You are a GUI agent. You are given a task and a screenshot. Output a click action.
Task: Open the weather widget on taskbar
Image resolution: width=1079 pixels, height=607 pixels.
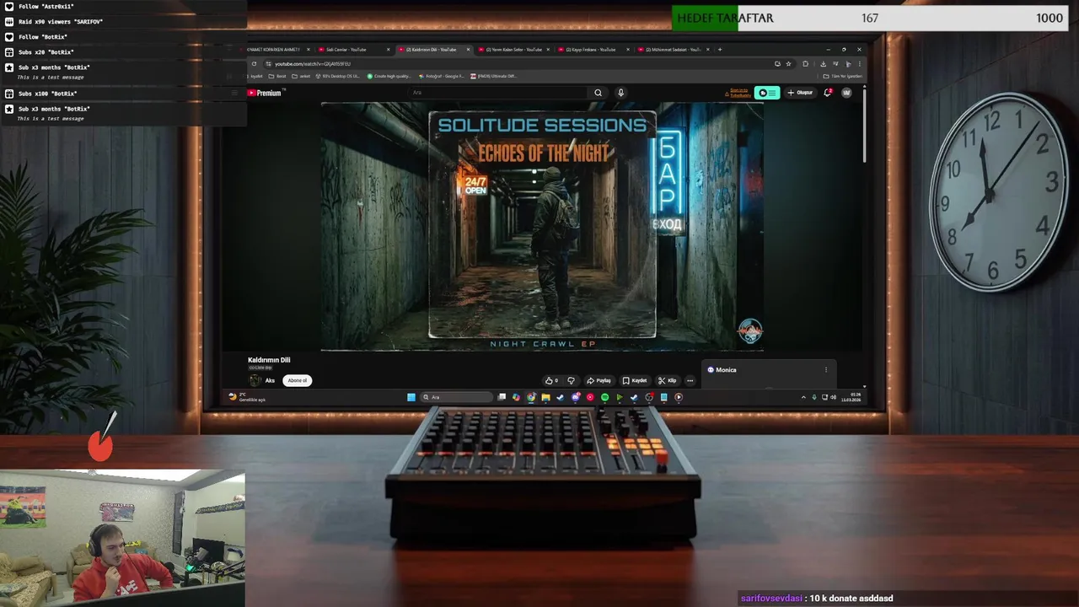247,397
